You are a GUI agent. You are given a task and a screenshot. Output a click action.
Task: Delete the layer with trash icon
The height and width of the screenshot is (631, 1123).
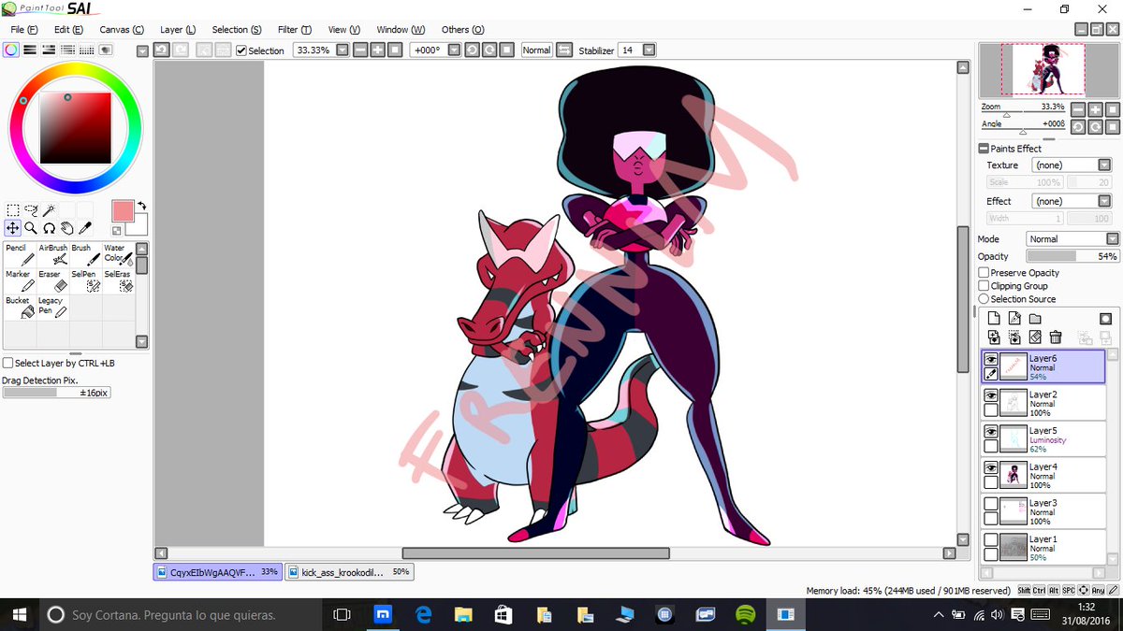tap(1056, 337)
